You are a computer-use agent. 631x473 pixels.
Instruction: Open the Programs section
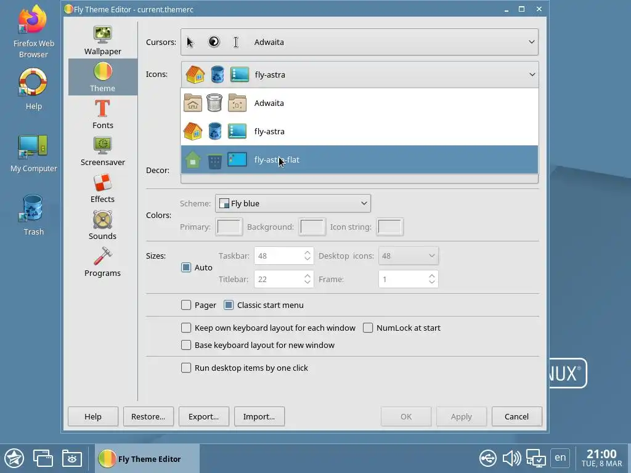(103, 262)
